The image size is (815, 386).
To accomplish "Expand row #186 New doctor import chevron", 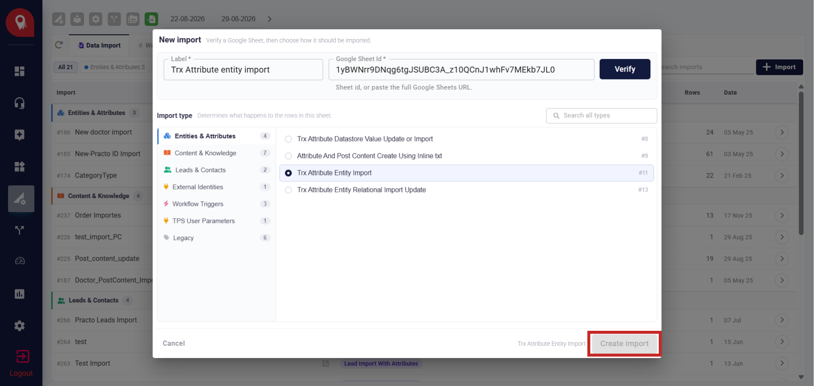I will pos(782,132).
